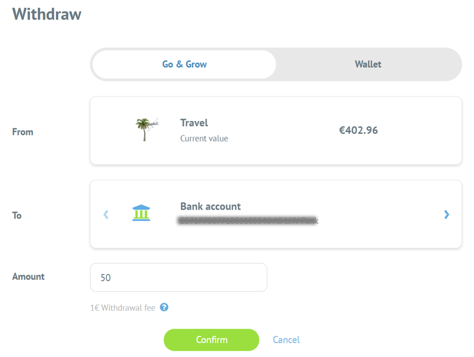Image resolution: width=474 pixels, height=357 pixels.
Task: Click the Amount label
Action: (29, 276)
